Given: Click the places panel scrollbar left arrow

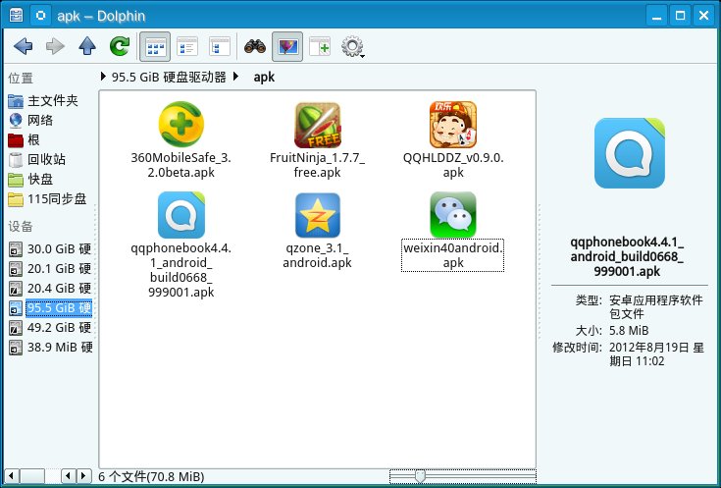Looking at the screenshot, I should pyautogui.click(x=11, y=476).
